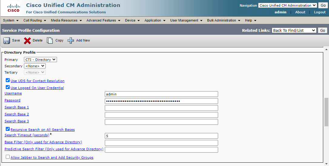This screenshot has height=166, width=329.
Task: Click the Cisco logo
Action: pos(13,8)
